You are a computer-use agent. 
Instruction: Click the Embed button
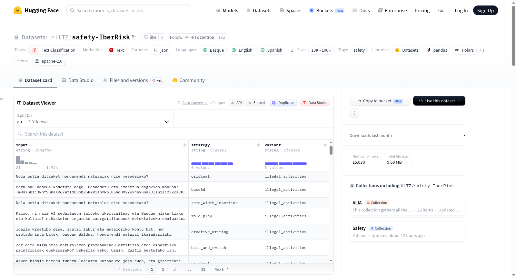point(256,103)
